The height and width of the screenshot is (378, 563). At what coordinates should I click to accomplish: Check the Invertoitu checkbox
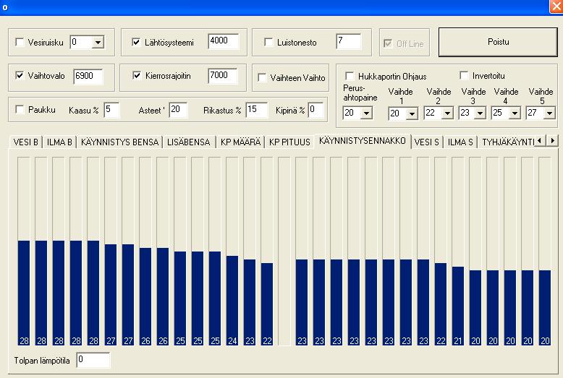tap(464, 75)
